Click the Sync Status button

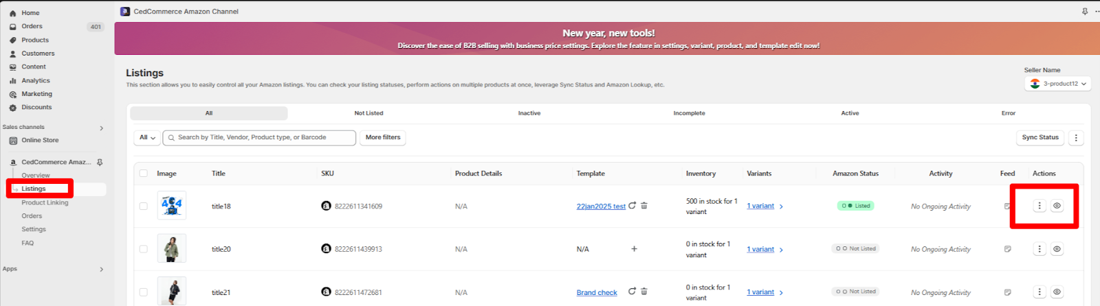[1040, 138]
